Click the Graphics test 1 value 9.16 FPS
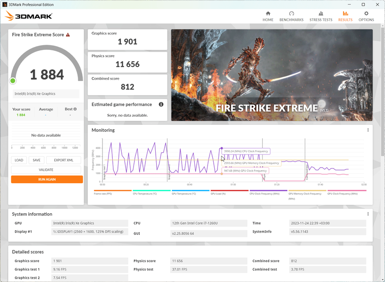385x282 pixels. click(90, 269)
